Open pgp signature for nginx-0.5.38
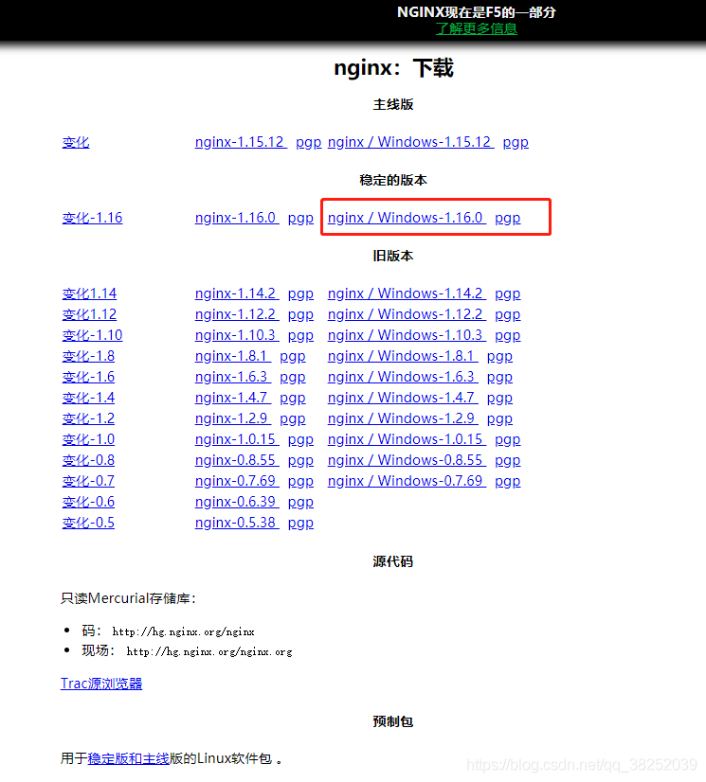The width and height of the screenshot is (706, 782). pyautogui.click(x=300, y=524)
